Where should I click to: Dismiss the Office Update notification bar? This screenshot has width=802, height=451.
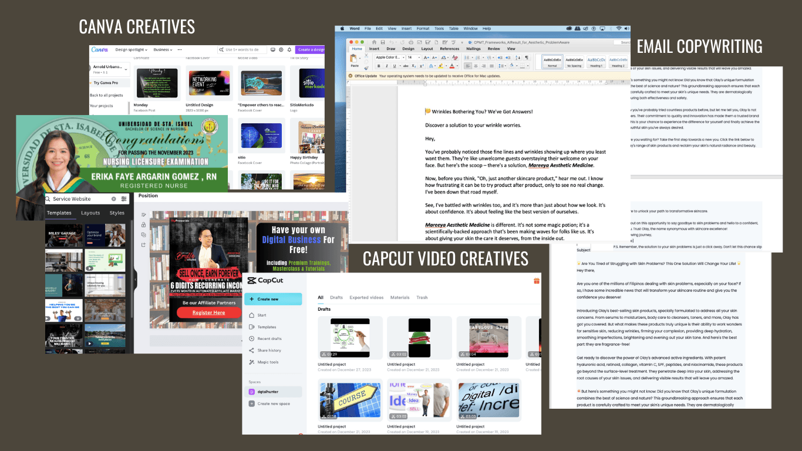click(351, 76)
